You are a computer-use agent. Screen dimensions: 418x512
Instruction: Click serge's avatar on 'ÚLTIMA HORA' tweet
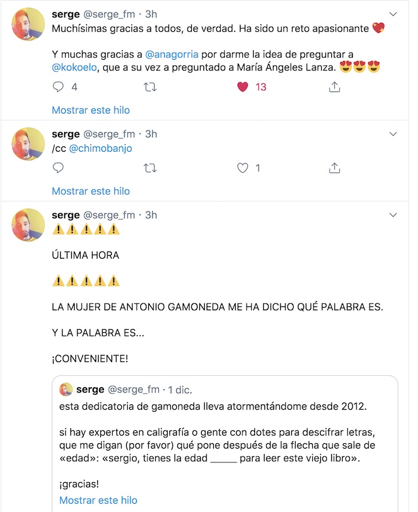(29, 225)
